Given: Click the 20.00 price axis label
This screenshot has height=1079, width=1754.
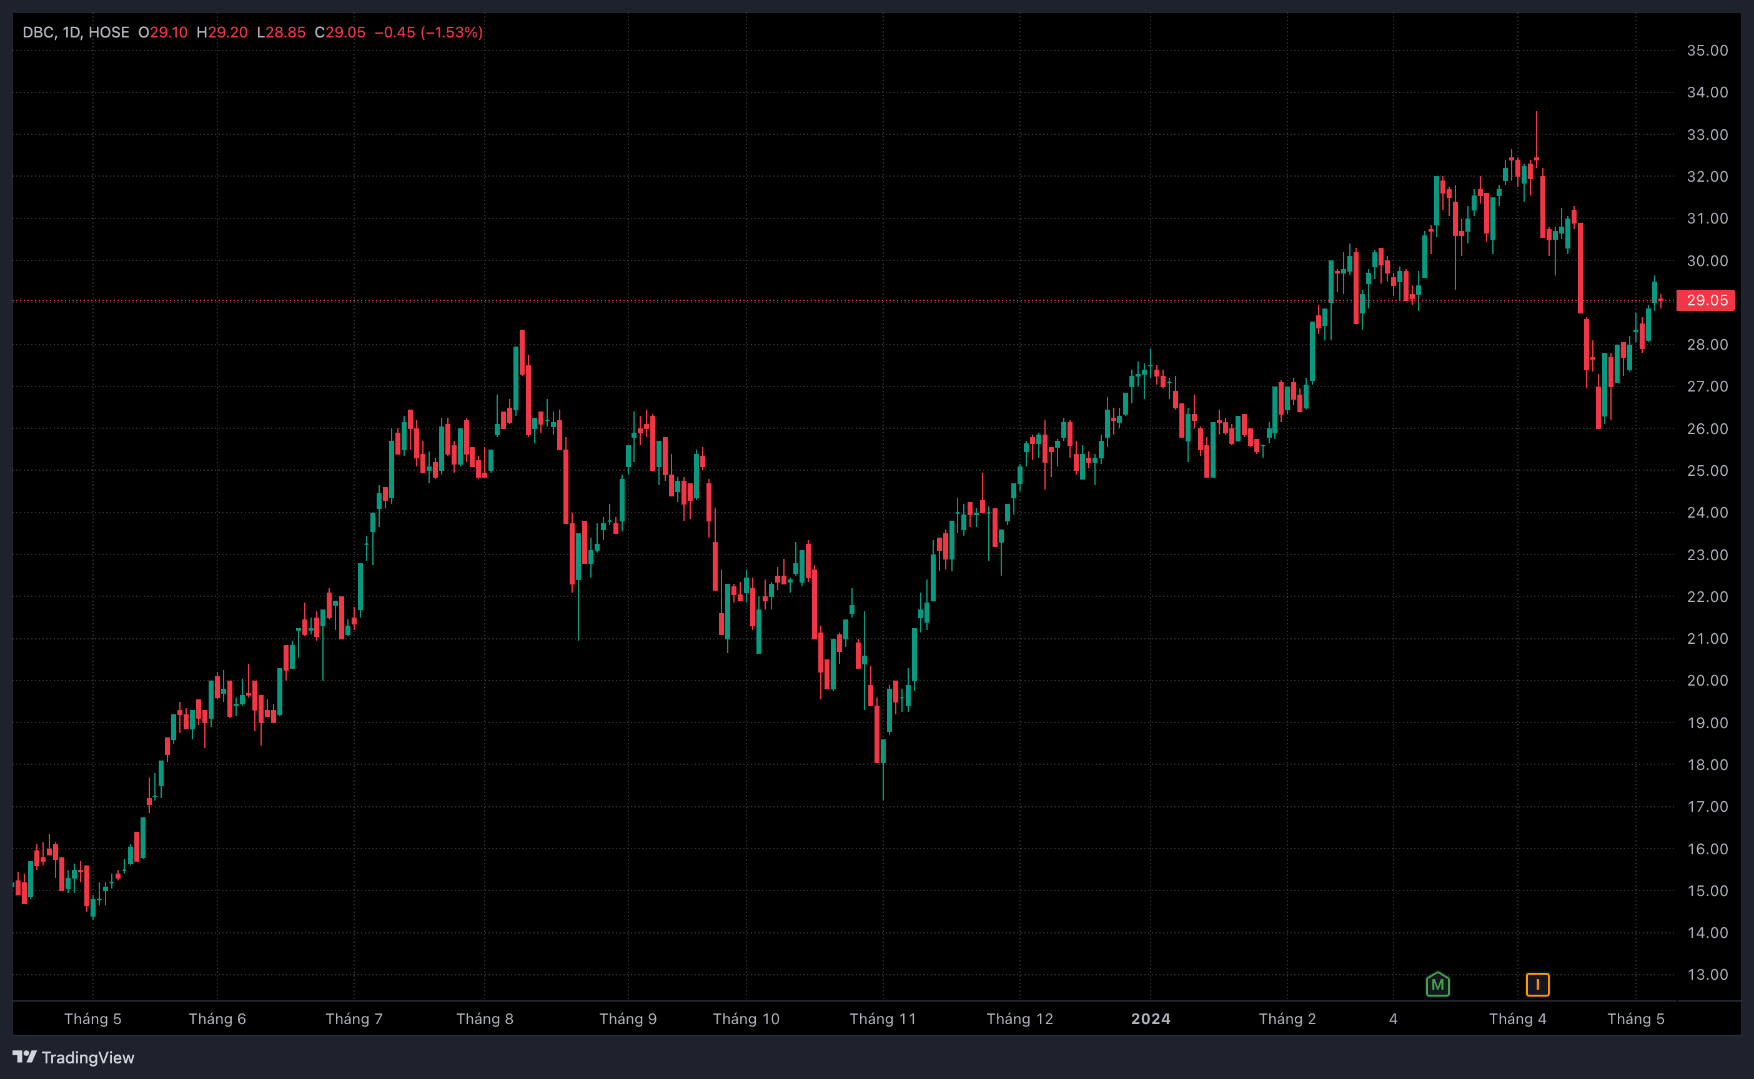Looking at the screenshot, I should tap(1707, 680).
